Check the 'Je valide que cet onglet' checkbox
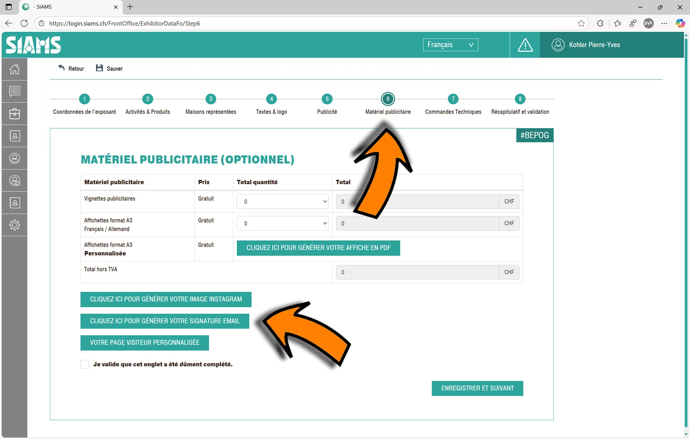Screen dimensions: 690x439 point(85,364)
